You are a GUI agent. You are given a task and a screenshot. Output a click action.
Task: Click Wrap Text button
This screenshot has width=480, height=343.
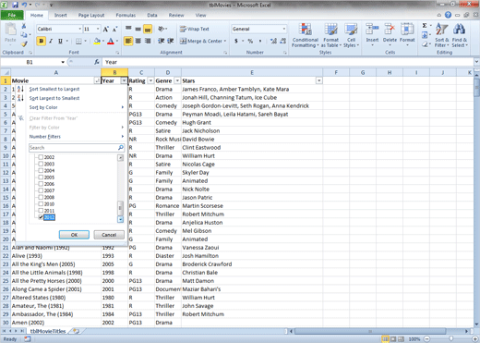(x=195, y=29)
